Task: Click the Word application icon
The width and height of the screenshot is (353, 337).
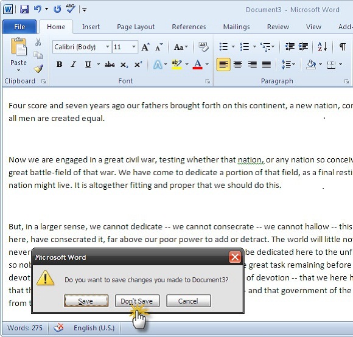Action: click(8, 10)
